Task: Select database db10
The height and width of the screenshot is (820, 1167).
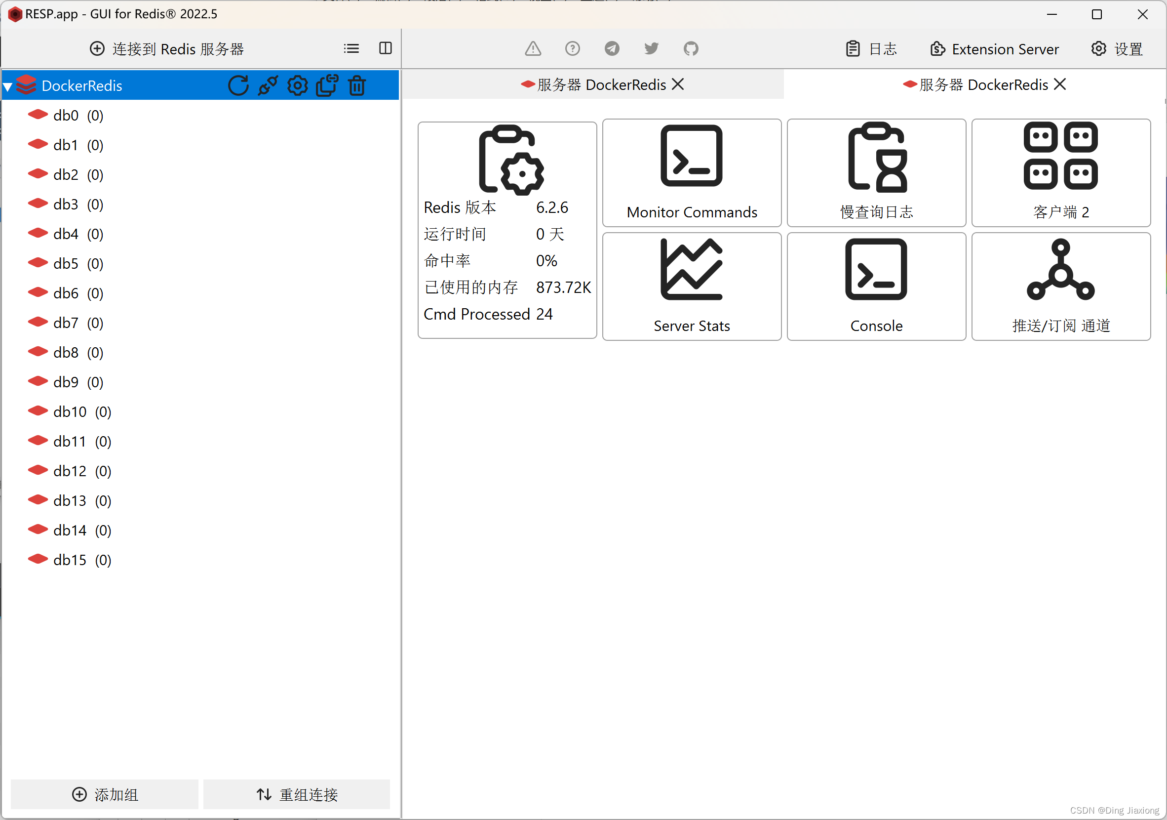Action: pyautogui.click(x=200, y=411)
